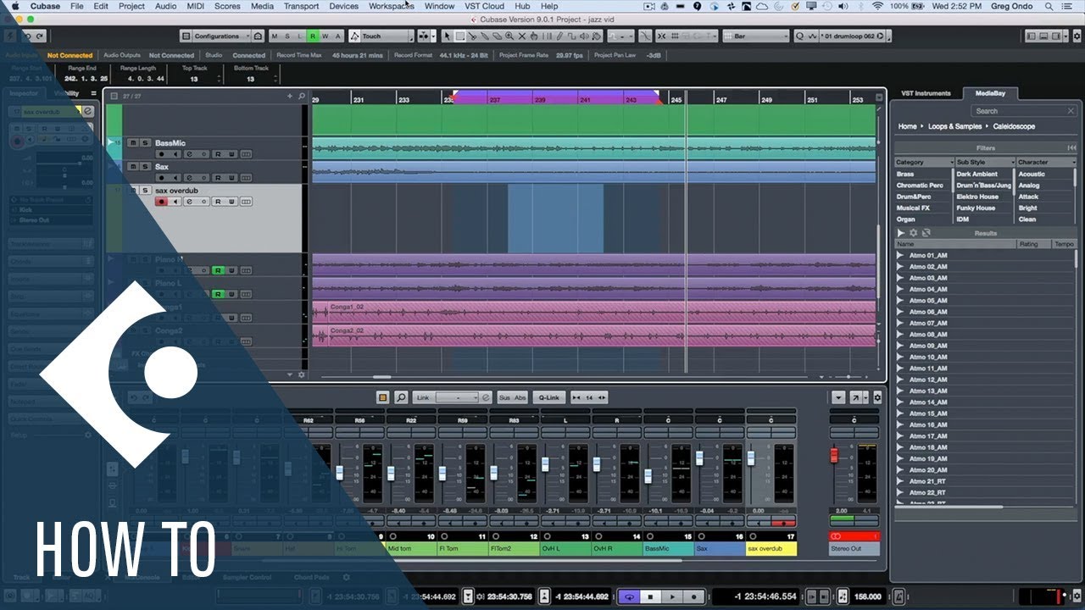Open MixConsole channel visibility icon
This screenshot has width=1085, height=610.
(x=382, y=397)
